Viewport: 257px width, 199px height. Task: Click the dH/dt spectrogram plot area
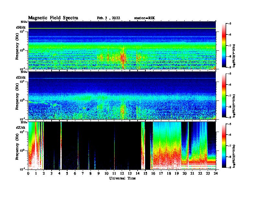122,45
